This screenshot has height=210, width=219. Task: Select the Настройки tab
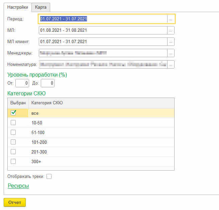pyautogui.click(x=17, y=7)
